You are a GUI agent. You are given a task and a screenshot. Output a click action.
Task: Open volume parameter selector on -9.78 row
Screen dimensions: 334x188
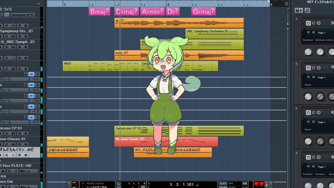tap(14, 111)
